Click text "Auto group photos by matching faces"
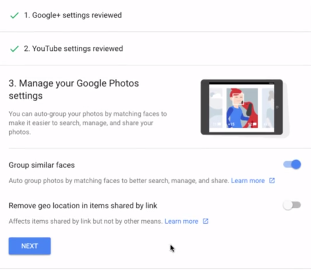This screenshot has height=270, width=311. click(x=64, y=181)
